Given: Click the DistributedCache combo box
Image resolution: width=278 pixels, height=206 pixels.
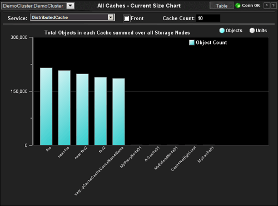Looking at the screenshot, I should point(72,17).
